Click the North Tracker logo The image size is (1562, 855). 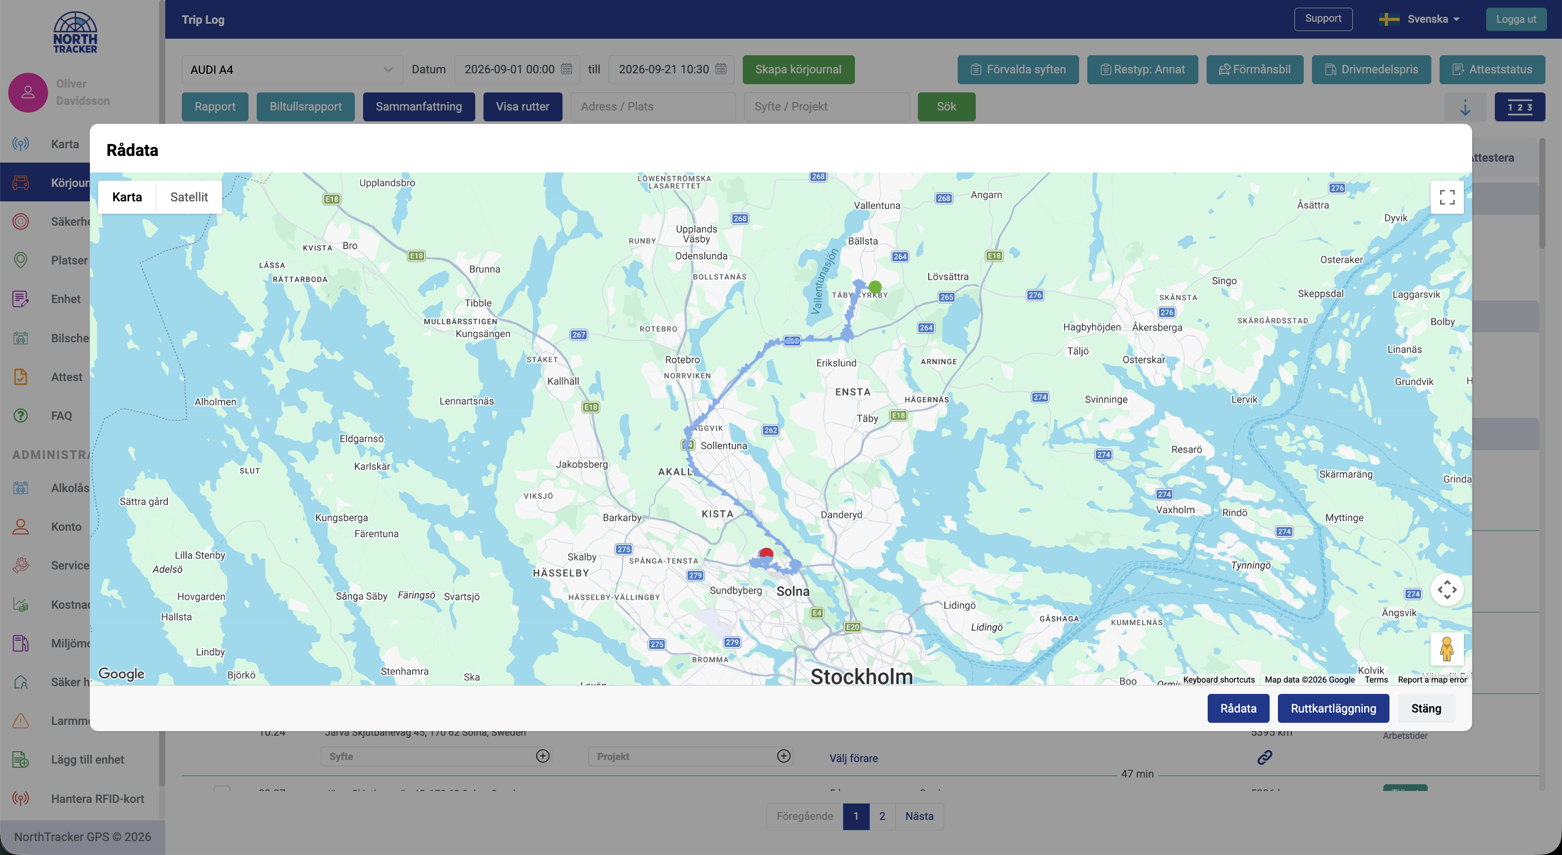coord(75,32)
